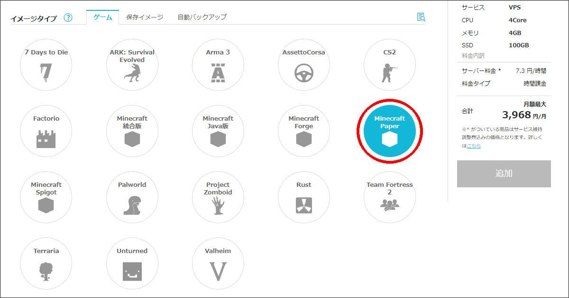The height and width of the screenshot is (298, 569).
Task: Select the Arma 3 image
Action: pyautogui.click(x=218, y=65)
